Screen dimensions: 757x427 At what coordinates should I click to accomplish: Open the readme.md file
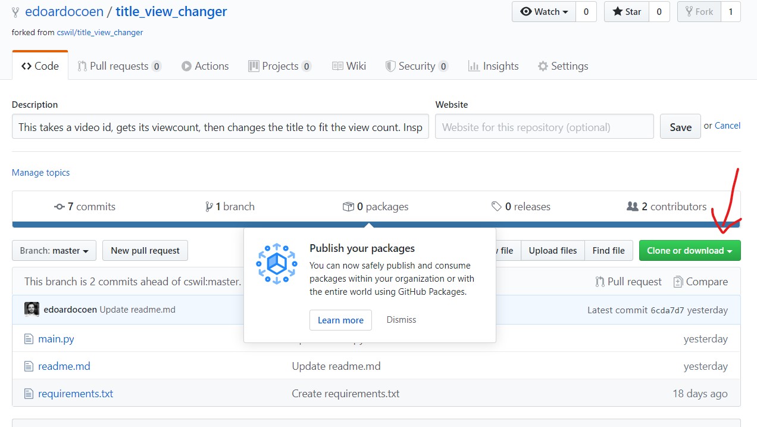point(64,366)
